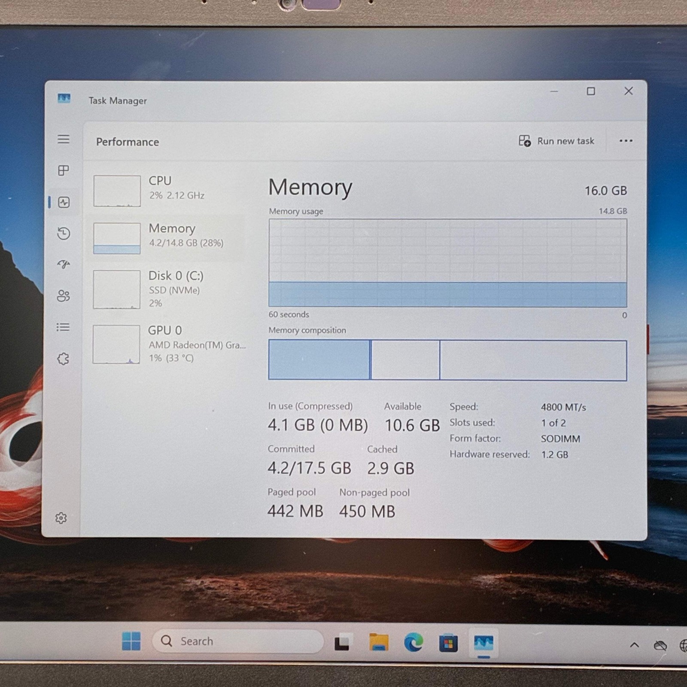687x687 pixels.
Task: Open the Users page icon
Action: click(x=64, y=296)
